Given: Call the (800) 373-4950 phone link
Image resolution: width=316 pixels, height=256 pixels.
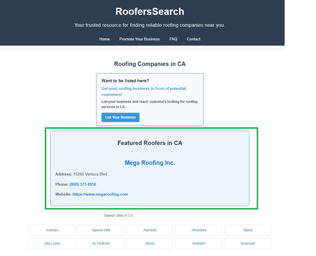Looking at the screenshot, I should pos(83,184).
